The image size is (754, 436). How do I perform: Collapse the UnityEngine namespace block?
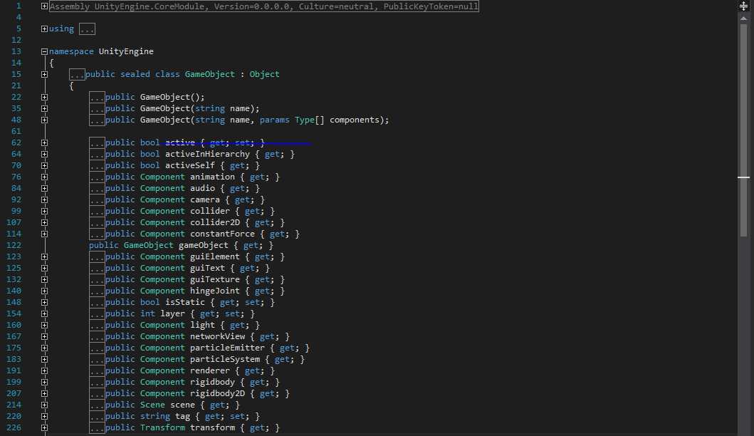[x=44, y=51]
